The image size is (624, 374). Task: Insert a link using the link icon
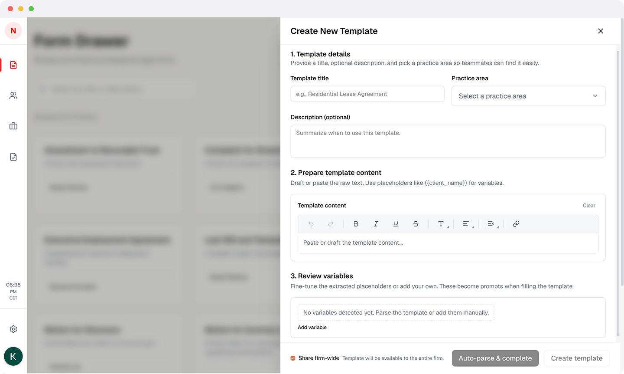point(516,224)
